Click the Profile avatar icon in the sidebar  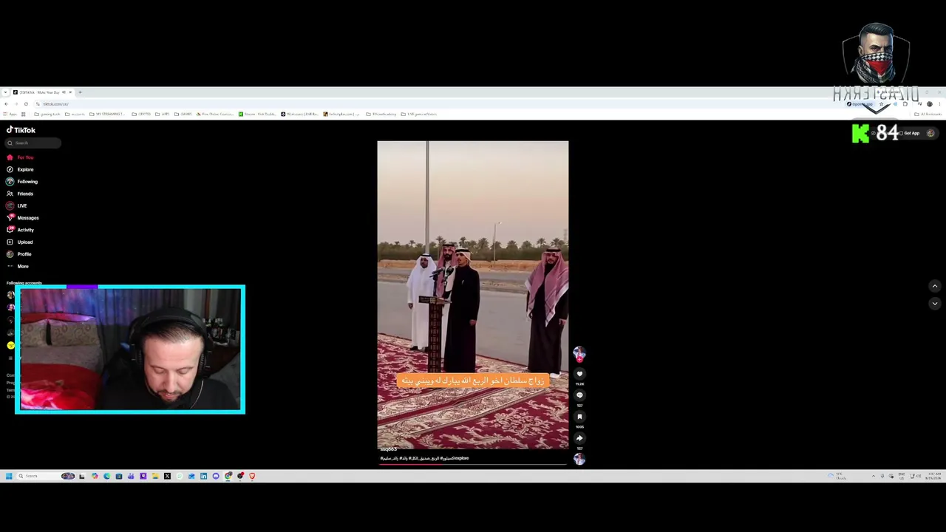click(x=10, y=254)
